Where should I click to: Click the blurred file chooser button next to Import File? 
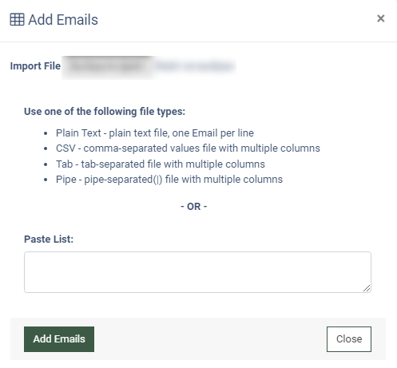(108, 66)
